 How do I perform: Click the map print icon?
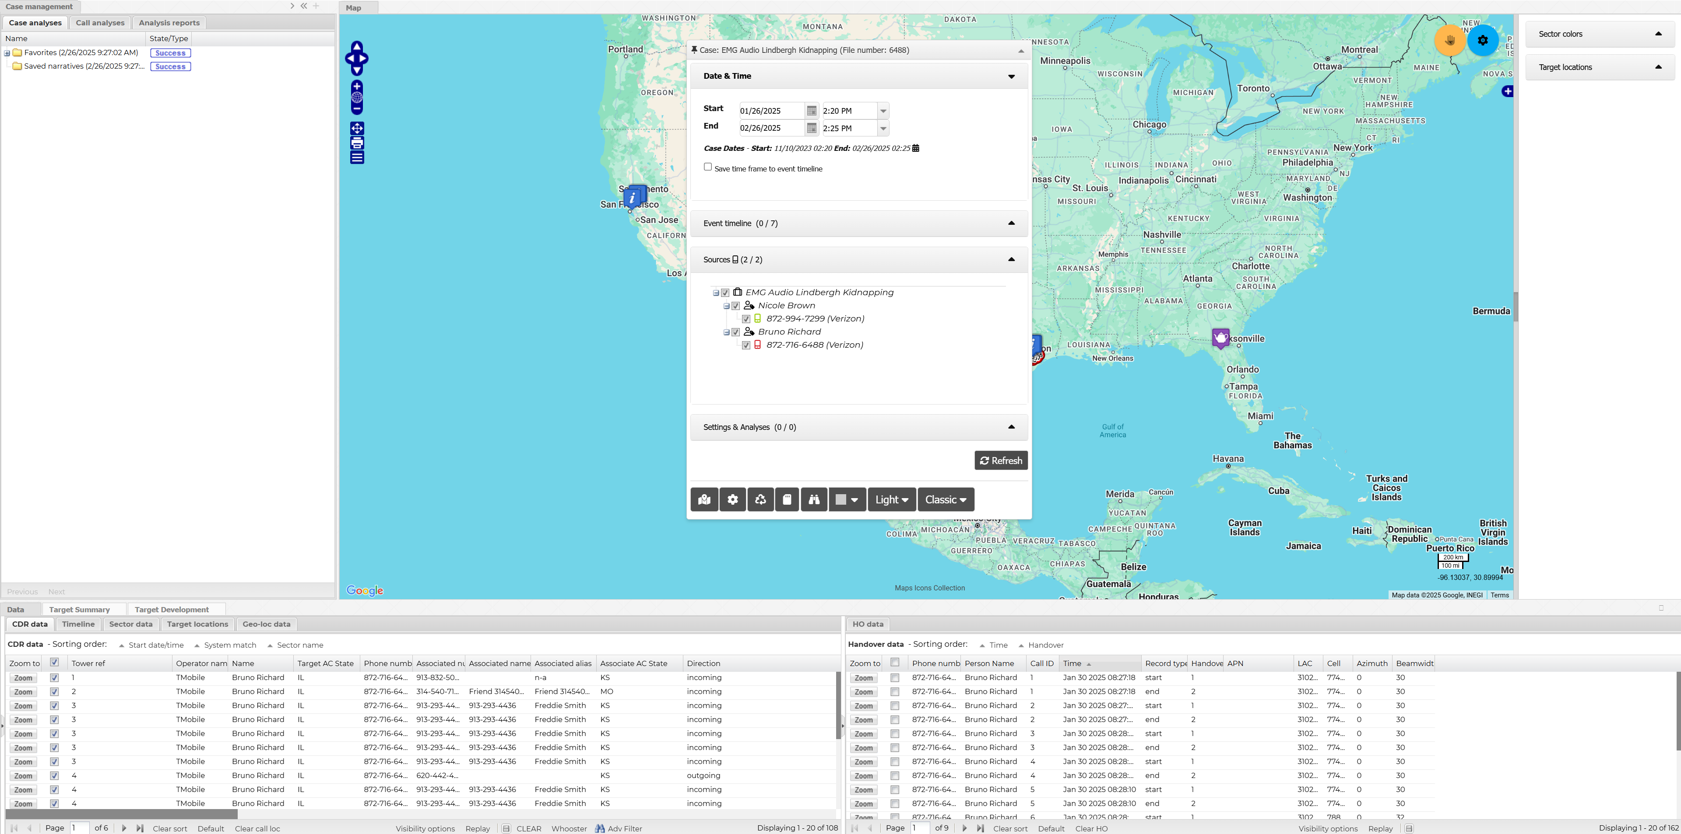[357, 143]
